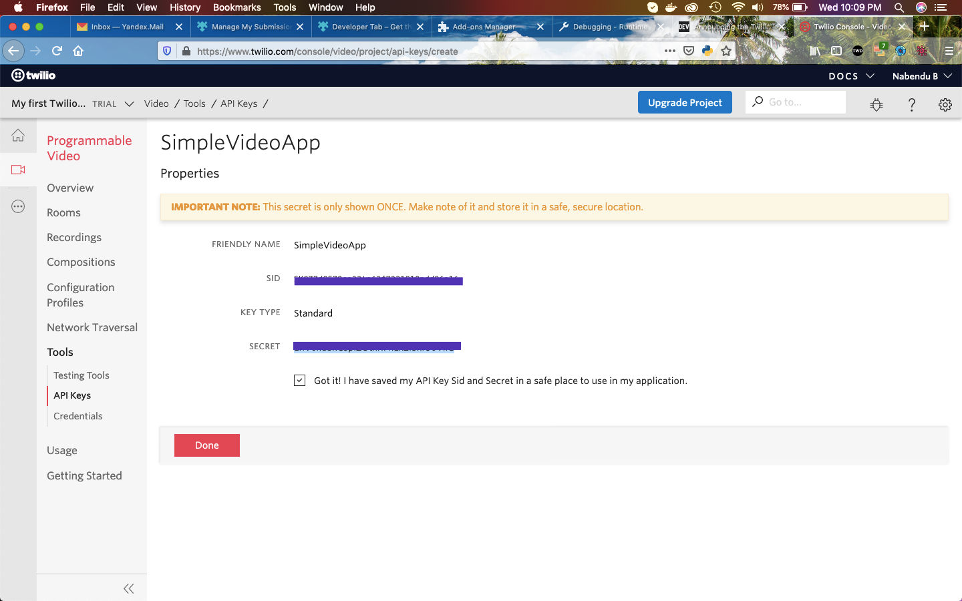Open Recordings in the sidebar
Screen dimensions: 962x601
74,237
